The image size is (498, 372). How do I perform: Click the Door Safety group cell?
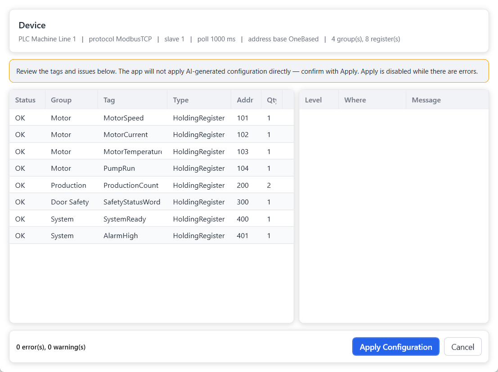(72, 202)
